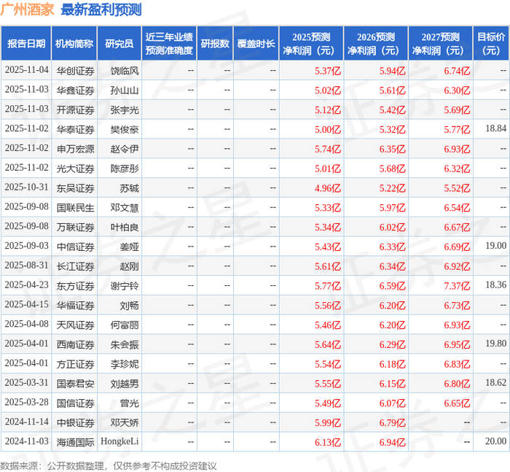Click researcher name 樊俊豪
Viewport: 510px width, 472px height.
tap(125, 129)
